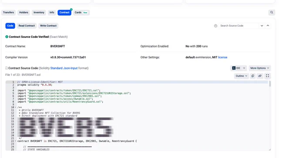
Task: Click the green verified checkmark icon
Action: (x=7, y=37)
